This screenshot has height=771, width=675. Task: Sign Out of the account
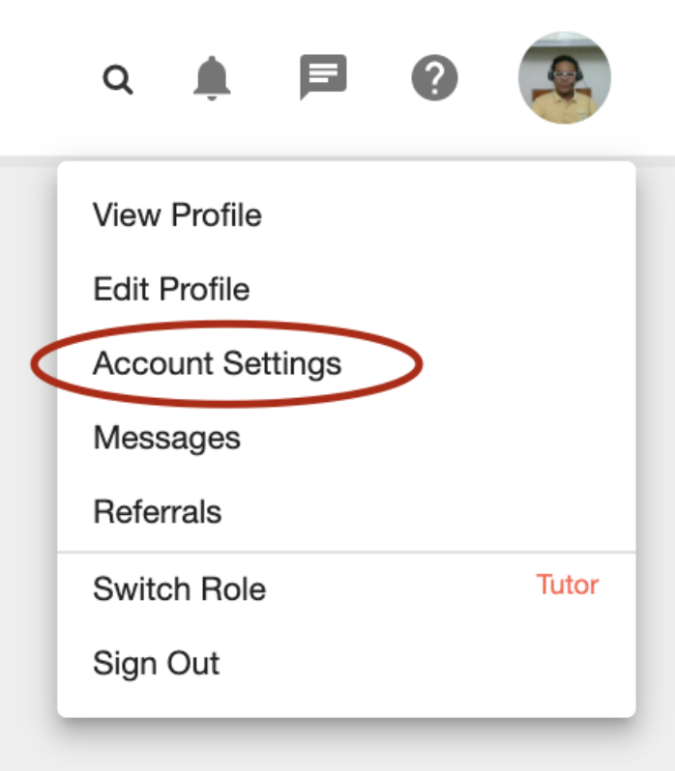click(x=156, y=664)
